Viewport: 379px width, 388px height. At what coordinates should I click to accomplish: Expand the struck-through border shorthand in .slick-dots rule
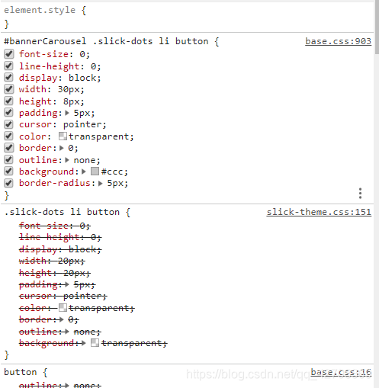(x=62, y=319)
